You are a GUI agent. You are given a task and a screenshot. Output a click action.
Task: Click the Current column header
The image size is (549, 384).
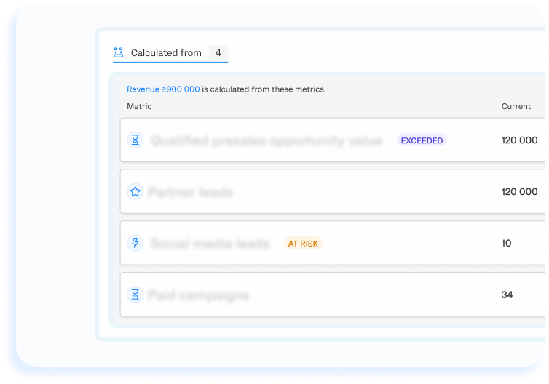pyautogui.click(x=516, y=106)
